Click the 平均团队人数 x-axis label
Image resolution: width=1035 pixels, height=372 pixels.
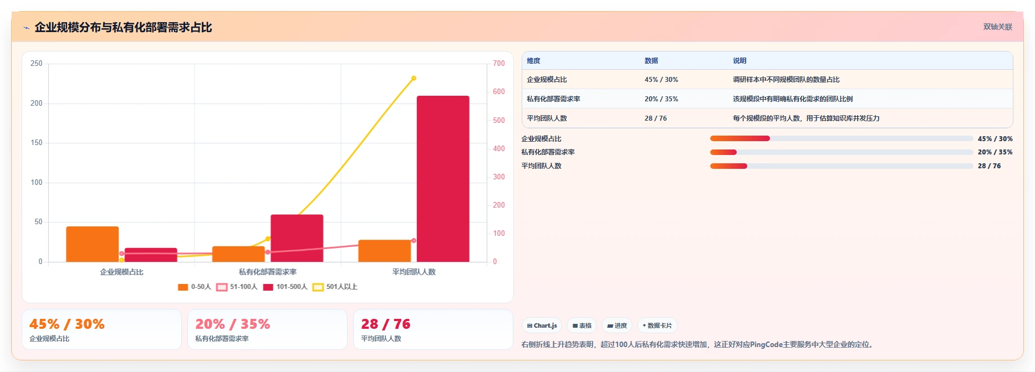414,272
